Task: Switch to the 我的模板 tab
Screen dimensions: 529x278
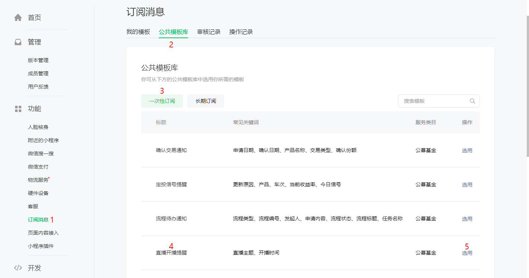Action: coord(138,32)
